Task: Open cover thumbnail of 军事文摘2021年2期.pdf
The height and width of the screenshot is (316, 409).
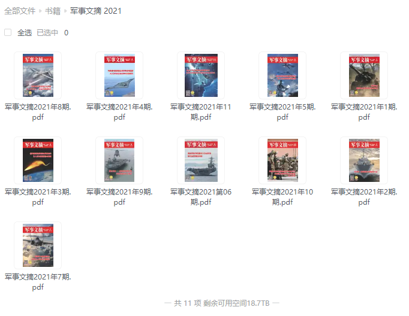Action: pos(364,160)
